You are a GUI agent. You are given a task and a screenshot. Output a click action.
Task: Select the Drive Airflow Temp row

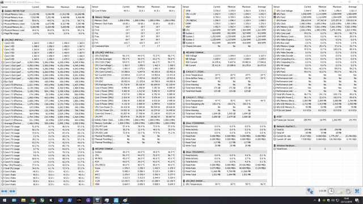(x=225, y=78)
